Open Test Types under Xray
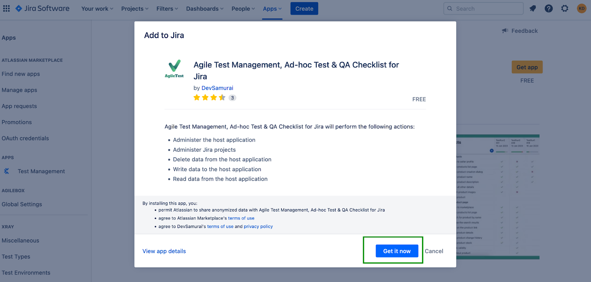 tap(16, 256)
